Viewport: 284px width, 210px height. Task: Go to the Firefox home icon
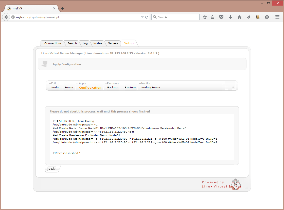(x=239, y=17)
